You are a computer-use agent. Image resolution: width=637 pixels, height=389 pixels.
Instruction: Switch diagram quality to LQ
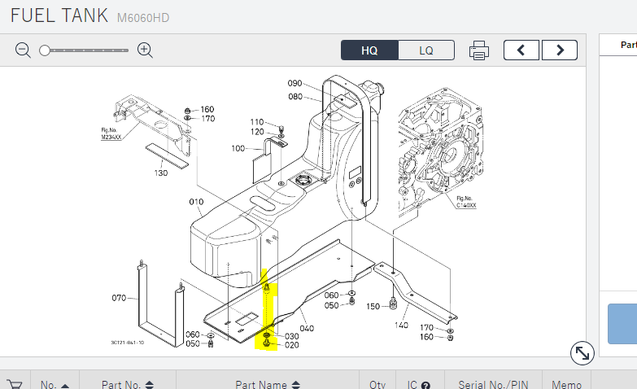[x=426, y=50]
